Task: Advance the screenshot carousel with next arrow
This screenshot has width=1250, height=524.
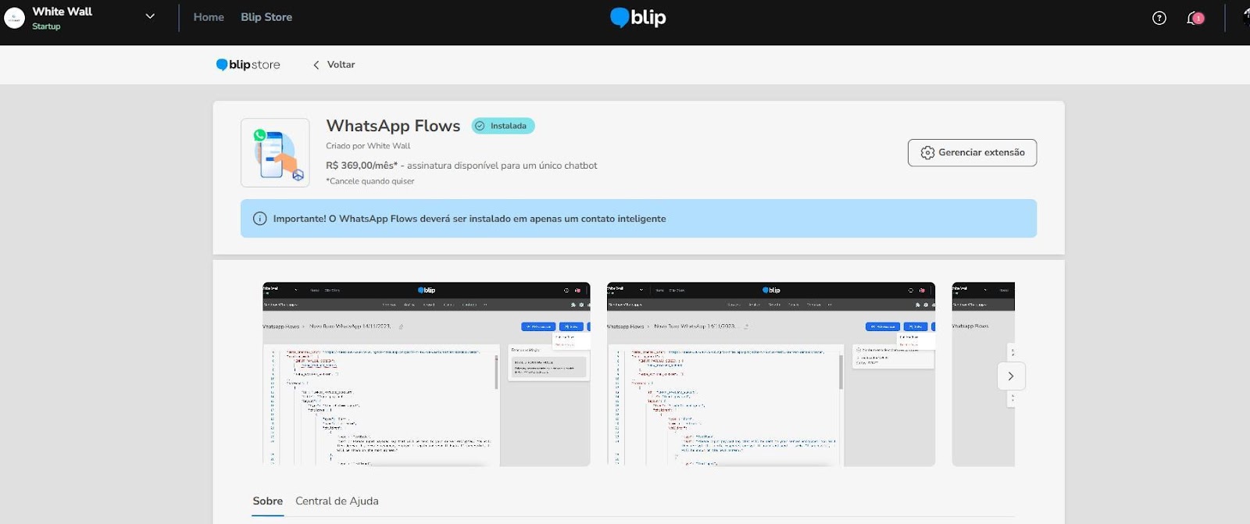Action: [1011, 376]
